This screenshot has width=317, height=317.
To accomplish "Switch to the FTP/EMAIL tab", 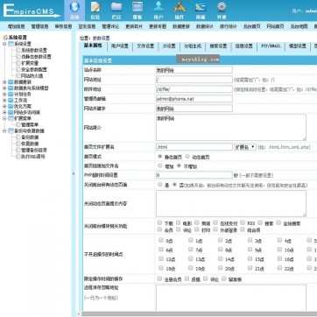I will tap(271, 46).
